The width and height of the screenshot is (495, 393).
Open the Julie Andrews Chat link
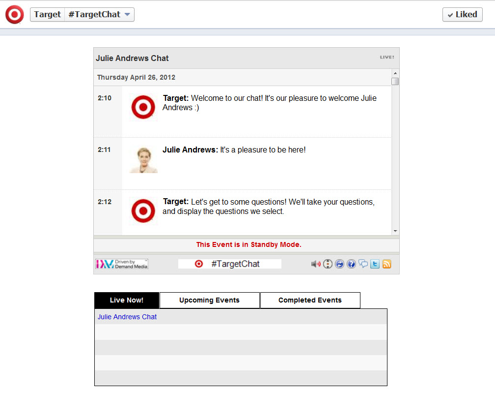click(127, 317)
